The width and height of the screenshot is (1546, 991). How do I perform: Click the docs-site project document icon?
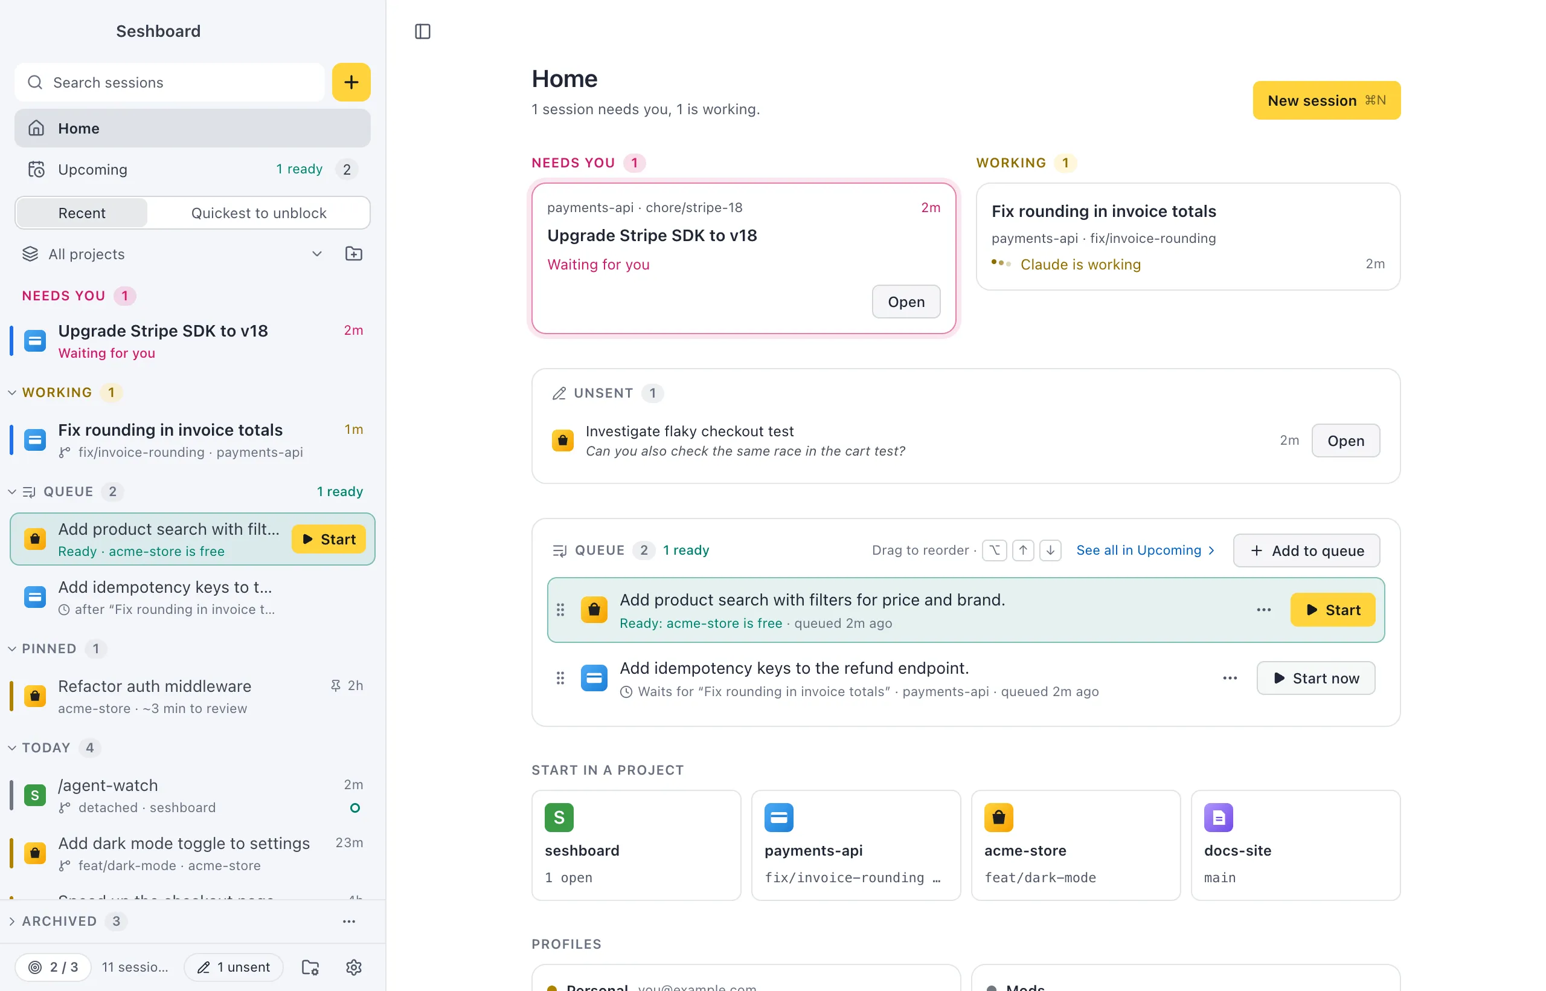1218,817
